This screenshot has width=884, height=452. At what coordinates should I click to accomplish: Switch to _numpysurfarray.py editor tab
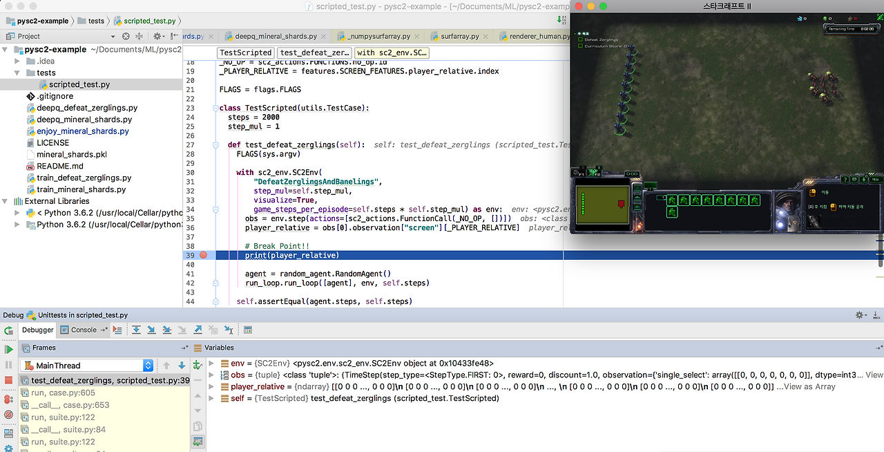click(x=379, y=36)
